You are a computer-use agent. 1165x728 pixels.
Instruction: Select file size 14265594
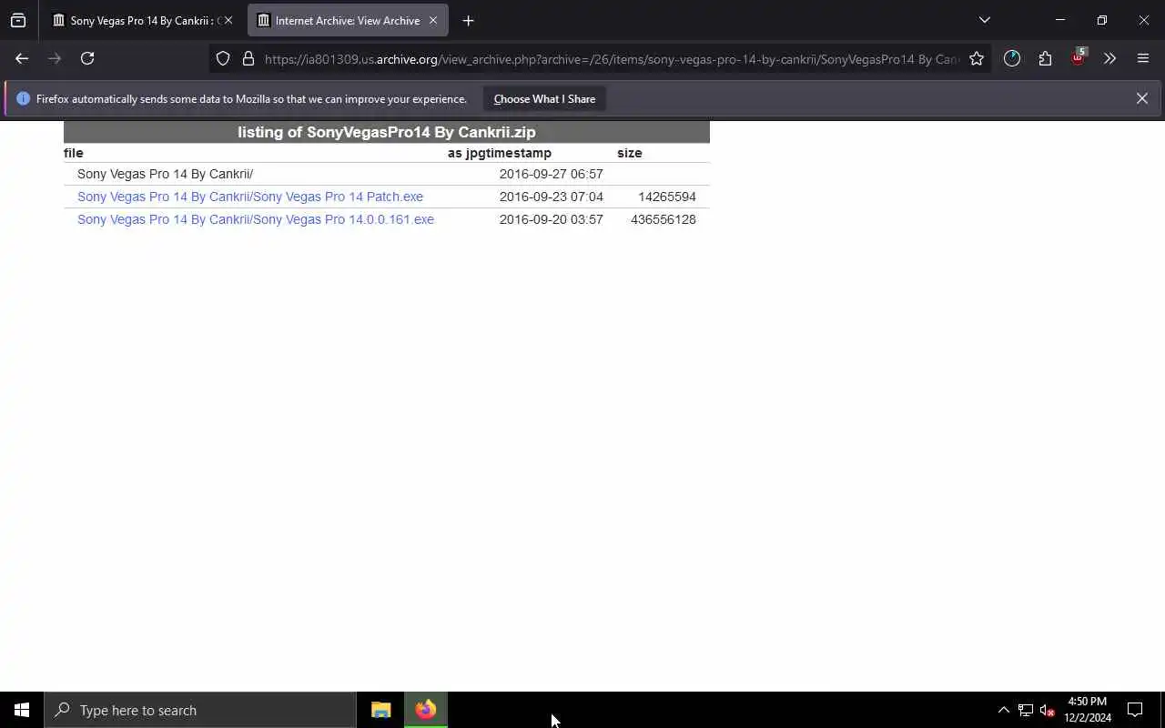click(667, 197)
